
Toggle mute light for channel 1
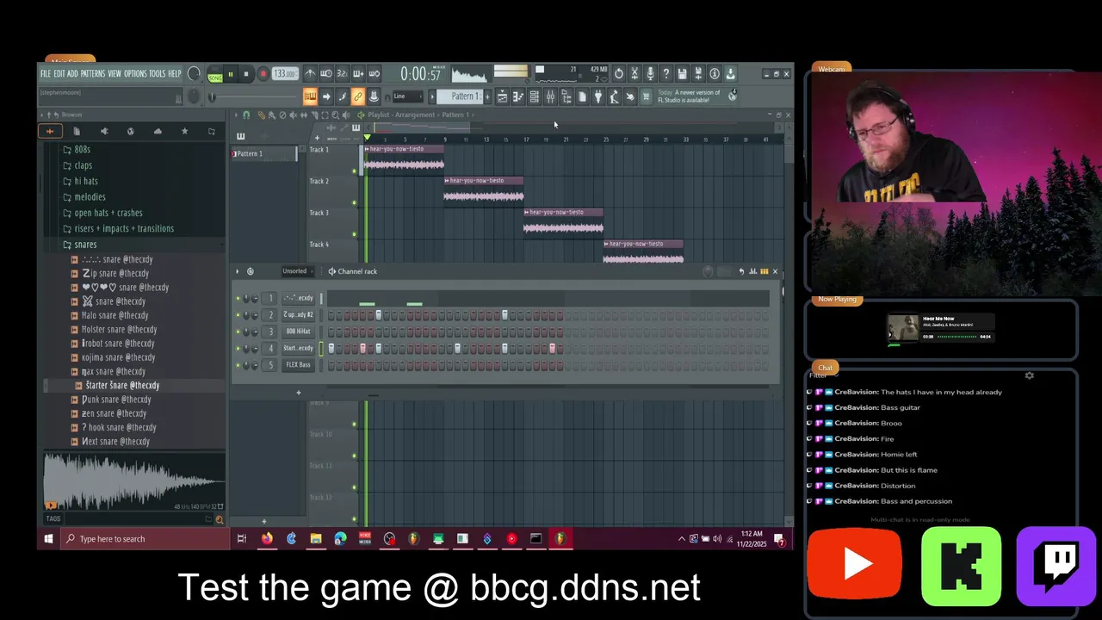(238, 298)
